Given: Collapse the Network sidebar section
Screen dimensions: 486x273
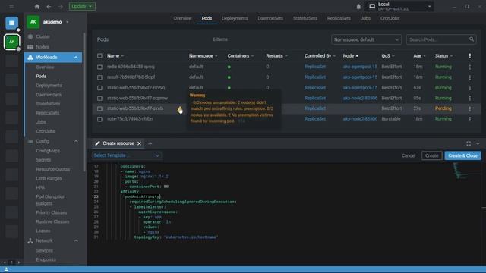Looking at the screenshot, I should (x=76, y=241).
